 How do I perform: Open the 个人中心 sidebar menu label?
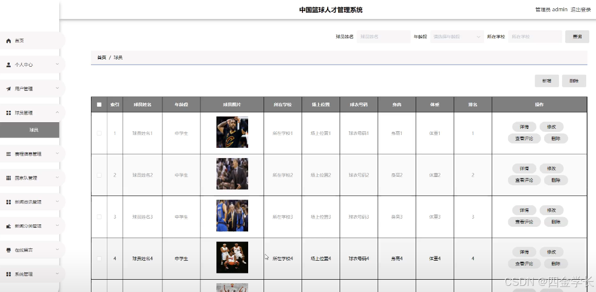[24, 65]
